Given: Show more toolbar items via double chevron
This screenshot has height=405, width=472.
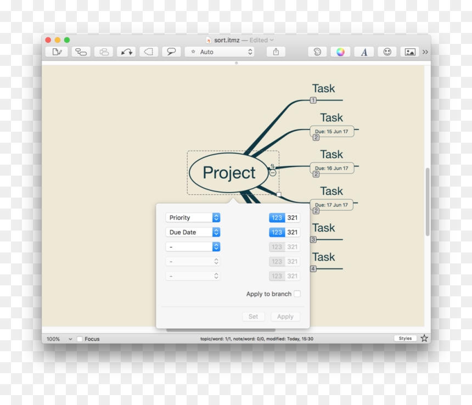Looking at the screenshot, I should click(425, 52).
